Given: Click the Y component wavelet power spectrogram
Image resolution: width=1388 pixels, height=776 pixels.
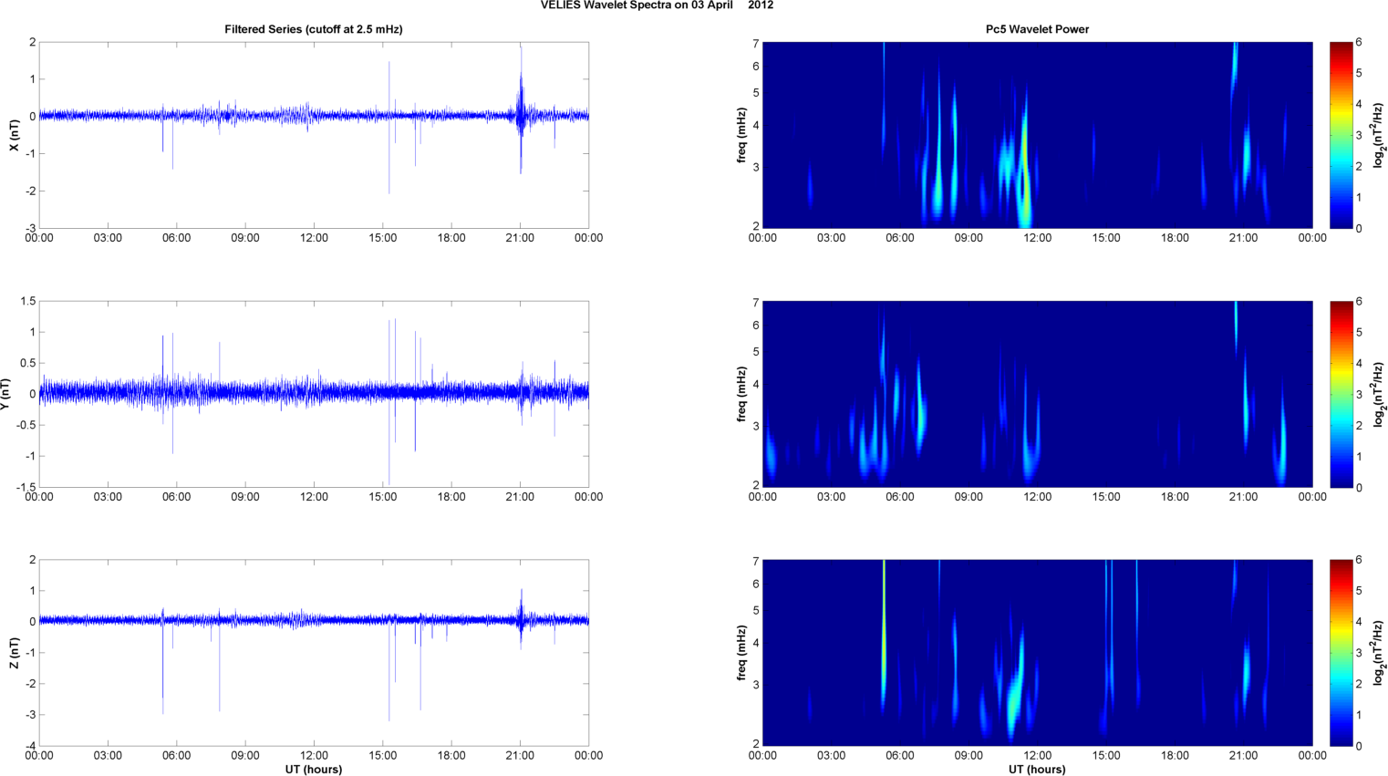Looking at the screenshot, I should [1037, 394].
